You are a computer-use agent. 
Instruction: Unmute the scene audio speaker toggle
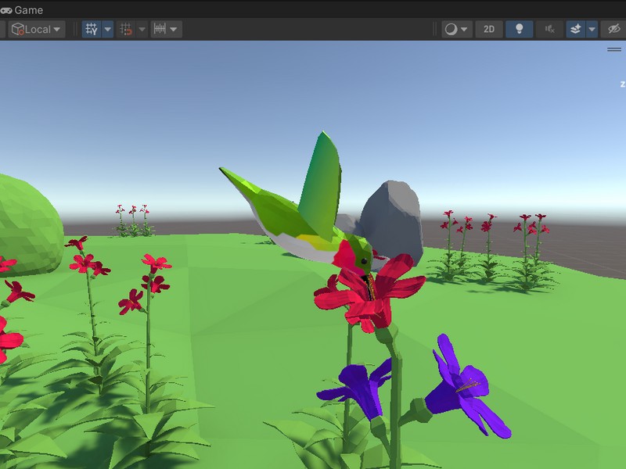click(551, 28)
